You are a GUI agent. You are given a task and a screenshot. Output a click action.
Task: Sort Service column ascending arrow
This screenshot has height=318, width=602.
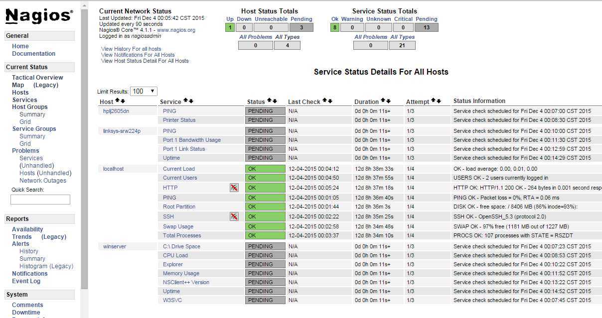[186, 101]
